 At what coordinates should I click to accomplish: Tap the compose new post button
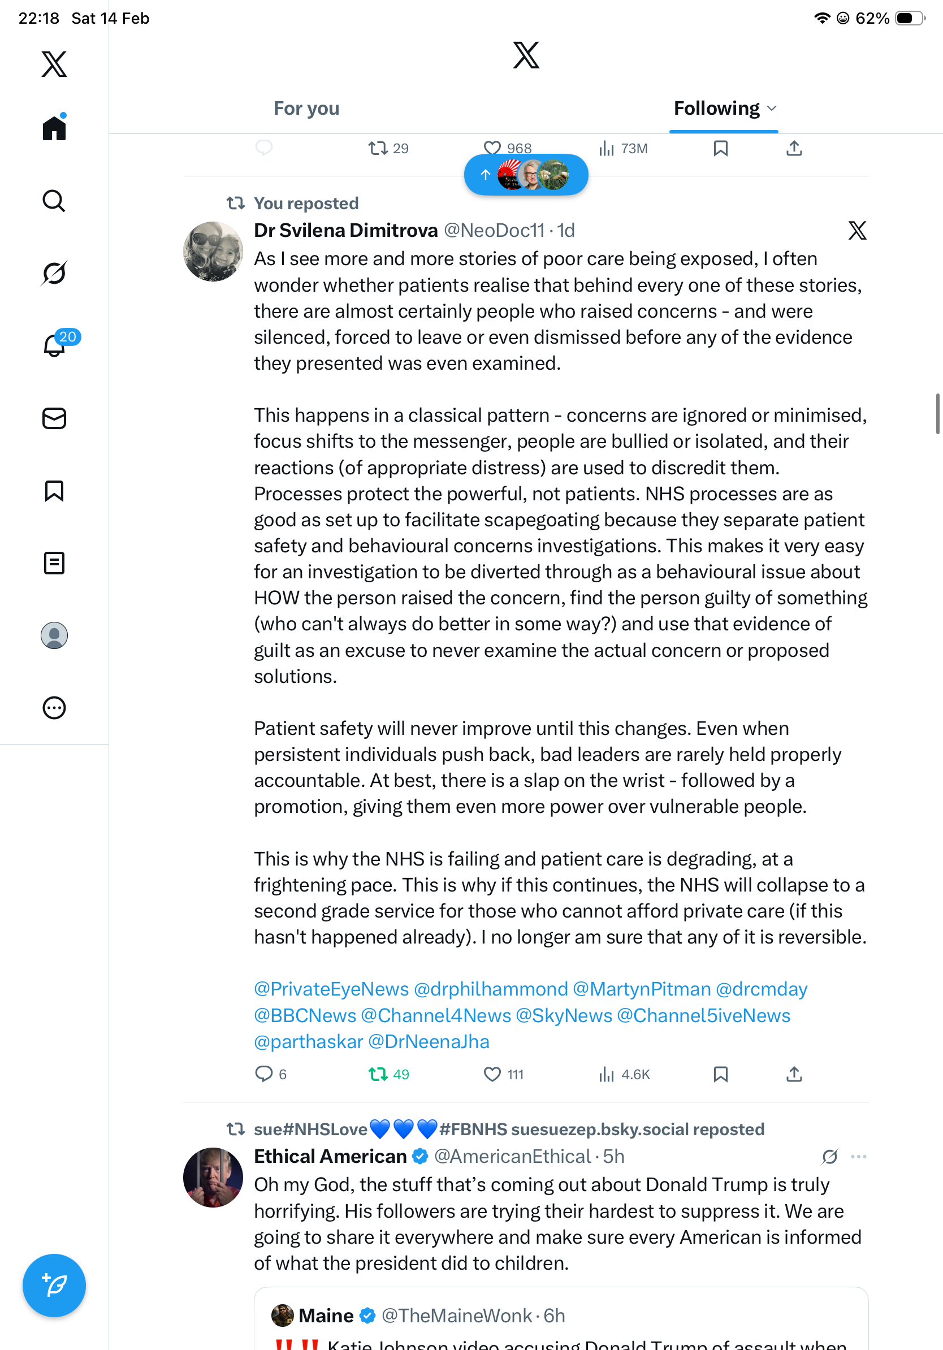tap(54, 1286)
